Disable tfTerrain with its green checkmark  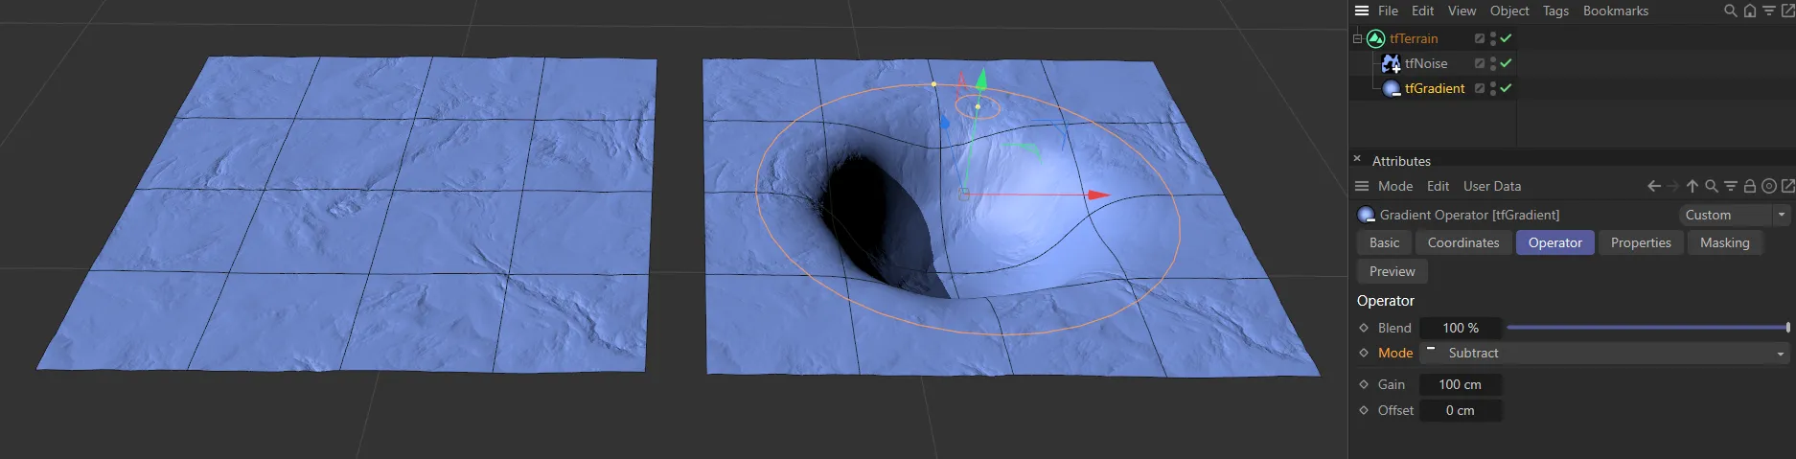[1506, 38]
